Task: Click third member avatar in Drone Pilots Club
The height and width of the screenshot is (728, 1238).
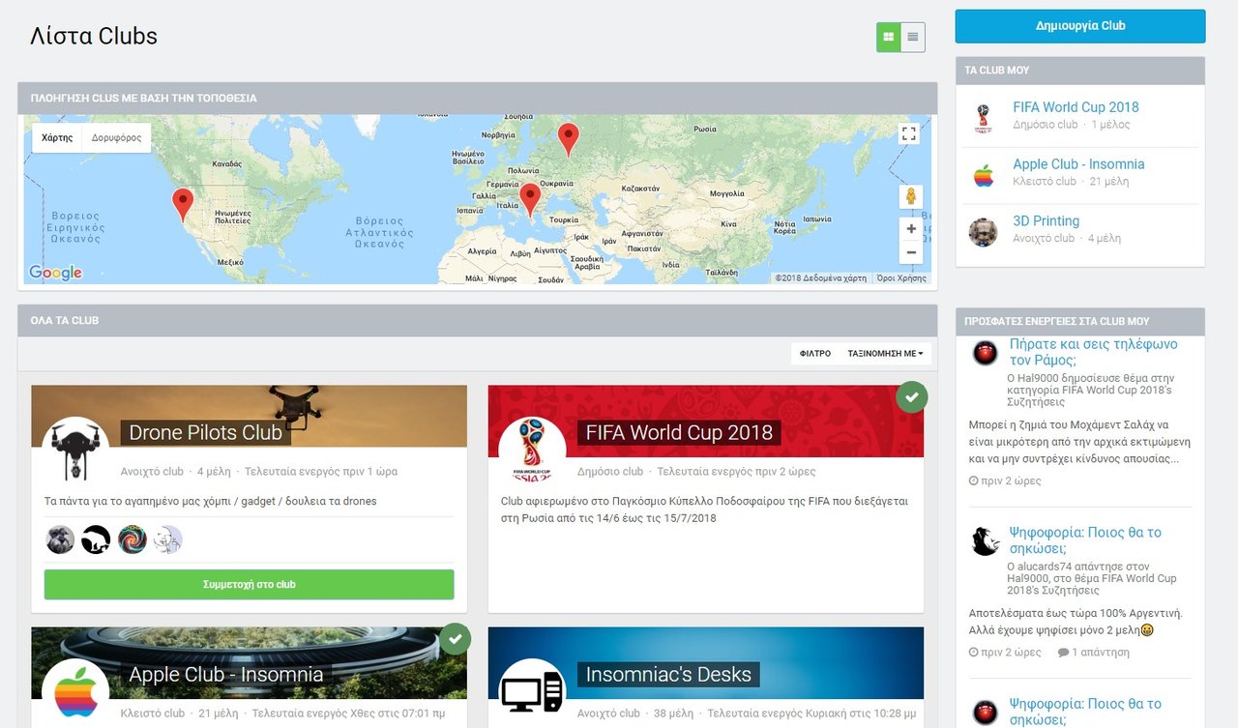Action: [133, 539]
